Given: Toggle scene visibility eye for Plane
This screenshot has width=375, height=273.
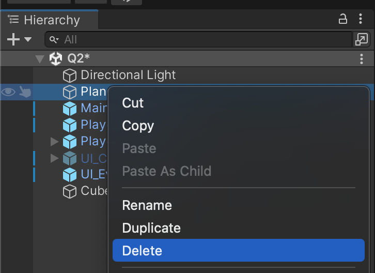Looking at the screenshot, I should 8,92.
